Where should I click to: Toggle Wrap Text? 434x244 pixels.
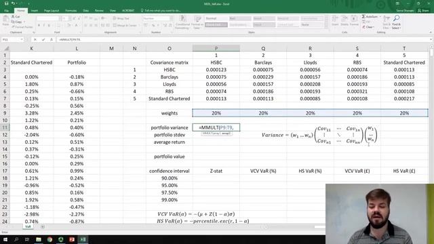(x=121, y=18)
